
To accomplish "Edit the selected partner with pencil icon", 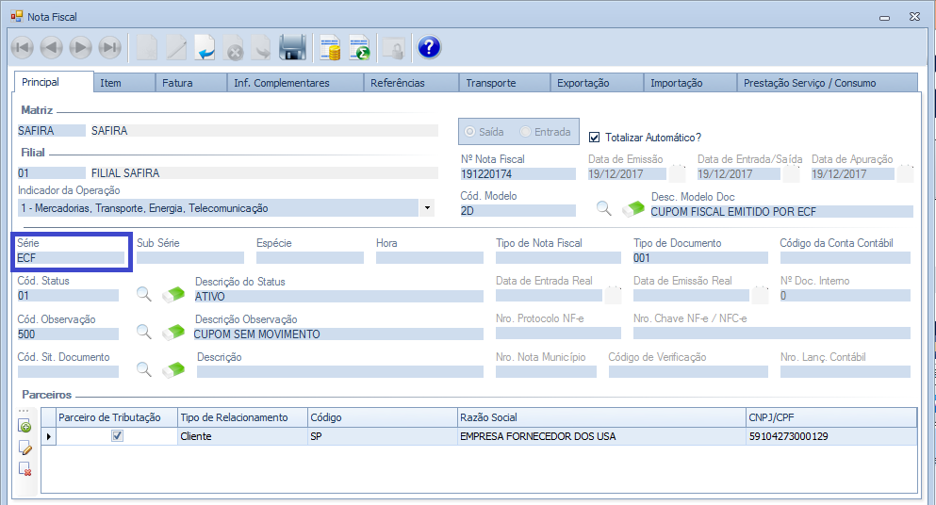I will click(25, 448).
